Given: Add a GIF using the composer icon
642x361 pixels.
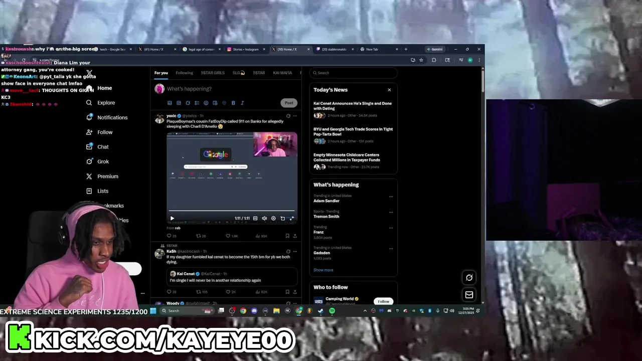Looking at the screenshot, I should pyautogui.click(x=179, y=103).
